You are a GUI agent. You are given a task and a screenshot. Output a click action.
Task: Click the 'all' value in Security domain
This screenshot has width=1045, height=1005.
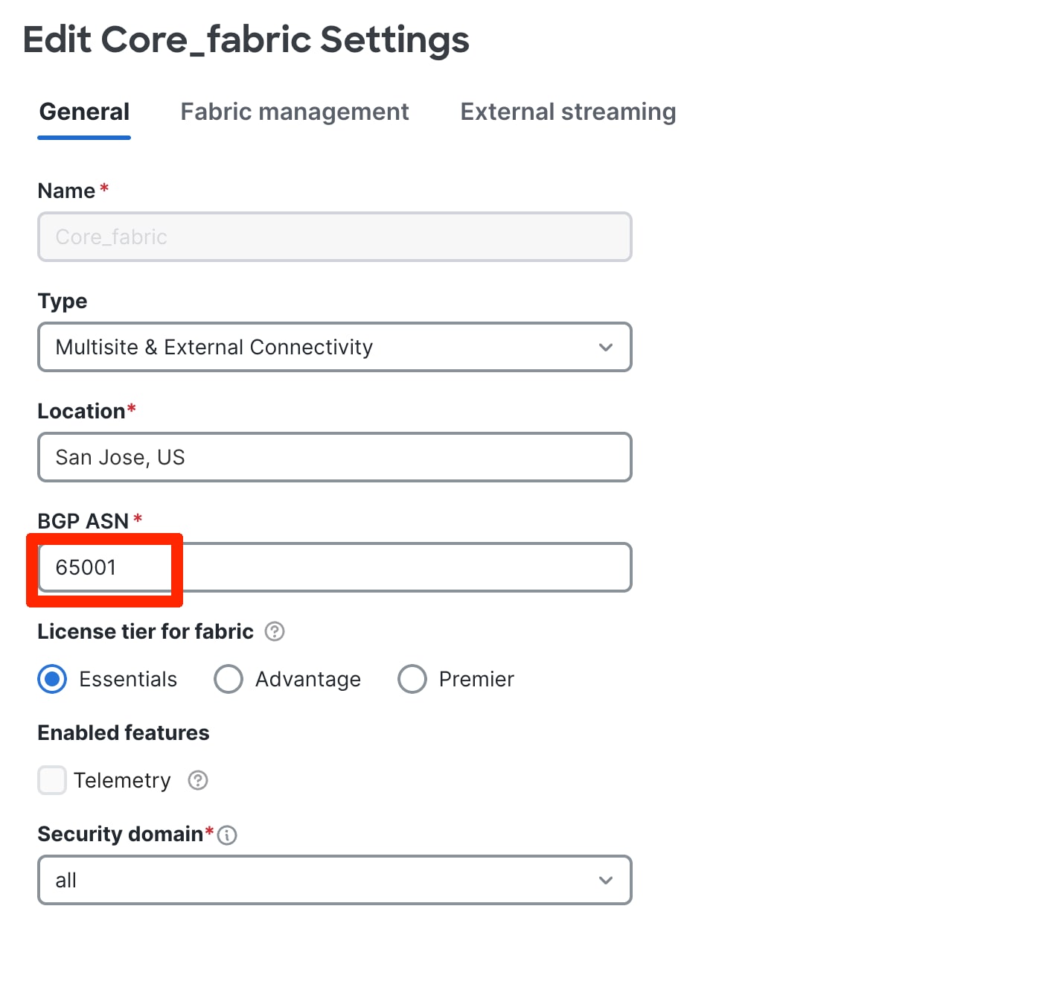pos(66,880)
